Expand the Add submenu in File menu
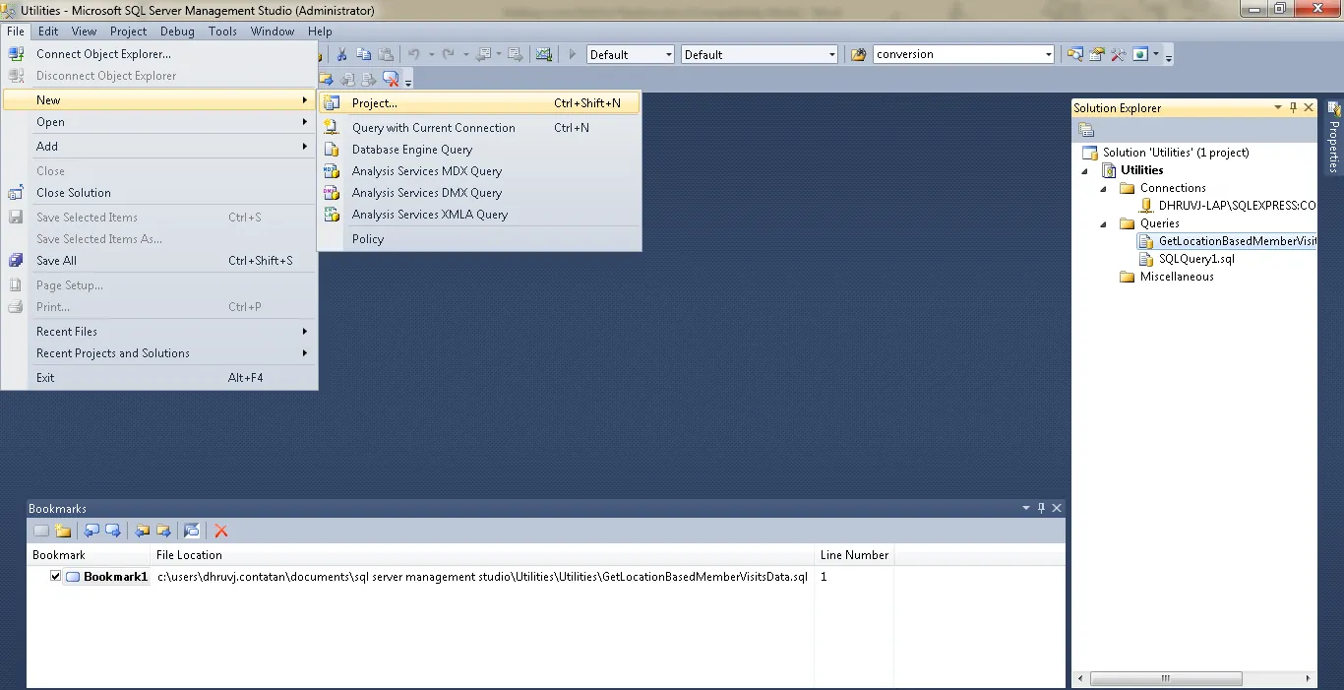Viewport: 1344px width, 690px height. point(158,146)
